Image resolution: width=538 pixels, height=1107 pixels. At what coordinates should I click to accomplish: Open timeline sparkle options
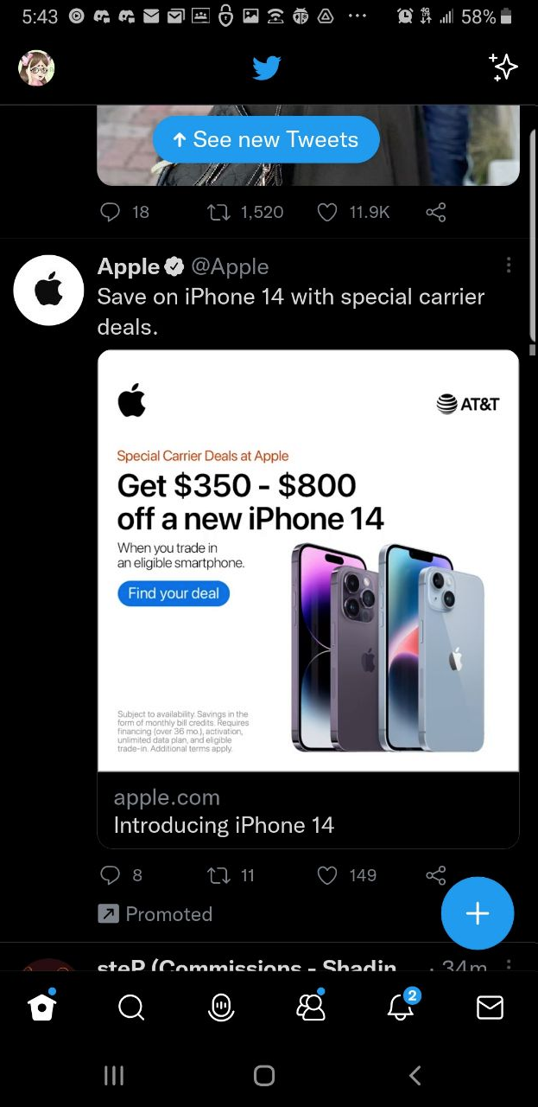click(x=503, y=67)
